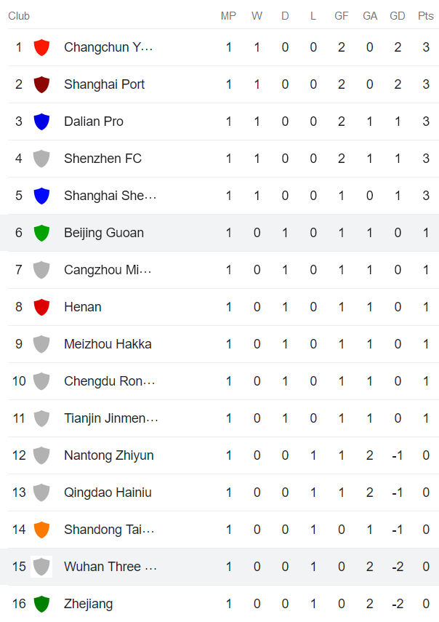Click the Changchun Yatai club crest
This screenshot has width=439, height=622.
[x=41, y=47]
